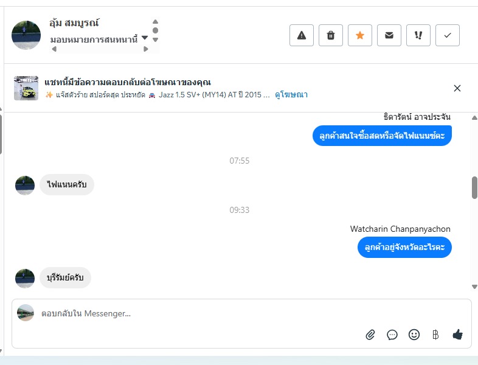Click the baht payment request icon
The width and height of the screenshot is (478, 365).
click(x=435, y=335)
